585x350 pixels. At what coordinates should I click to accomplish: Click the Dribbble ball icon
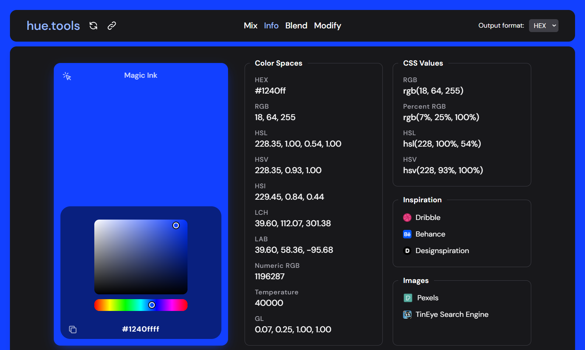tap(407, 217)
